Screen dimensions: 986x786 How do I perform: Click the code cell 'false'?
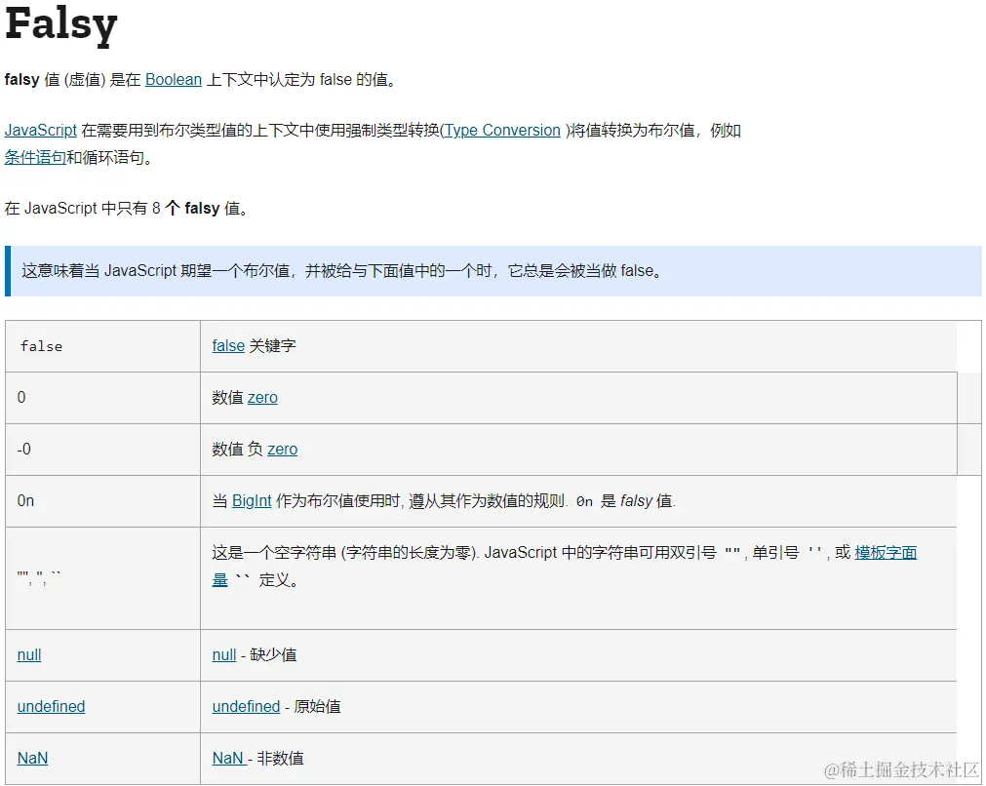[x=103, y=346]
